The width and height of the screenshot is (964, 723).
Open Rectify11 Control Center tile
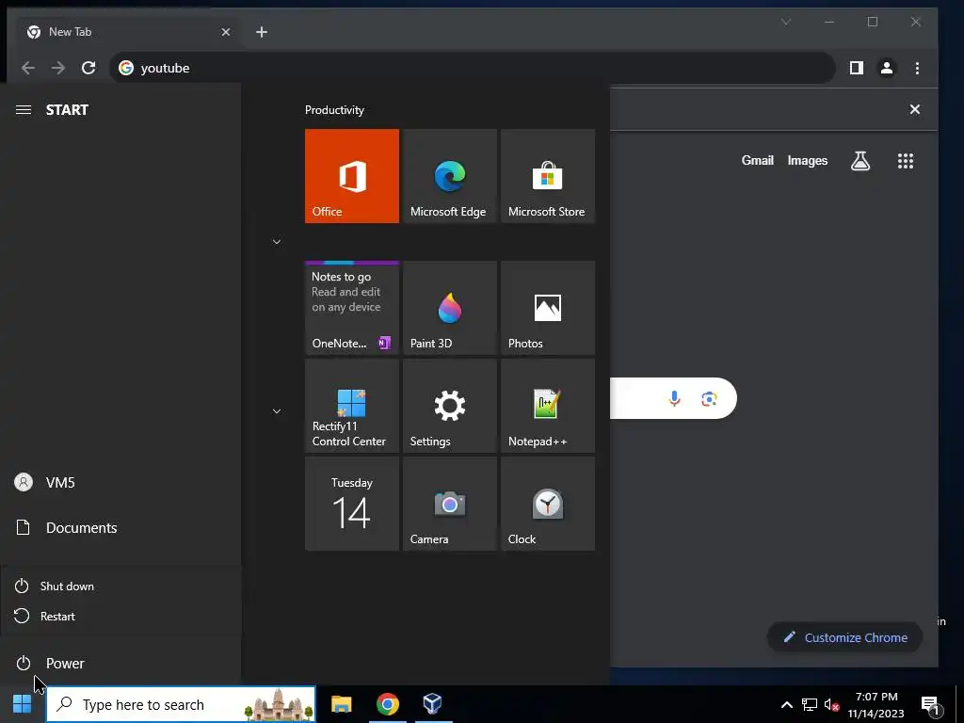(352, 406)
